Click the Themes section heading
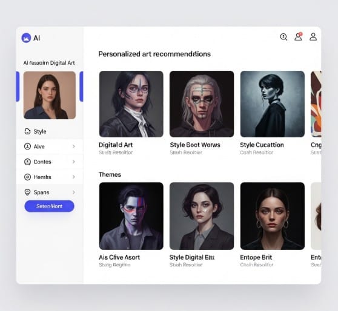The image size is (338, 311). point(110,174)
